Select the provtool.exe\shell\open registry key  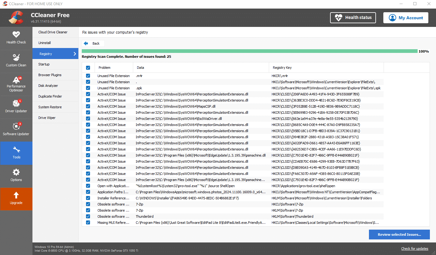pyautogui.click(x=303, y=186)
